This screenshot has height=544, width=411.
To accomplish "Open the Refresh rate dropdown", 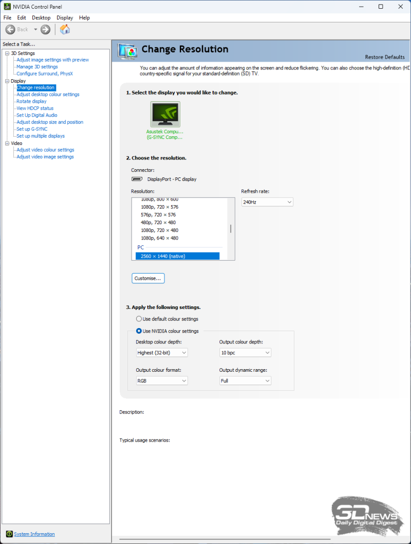I will point(267,202).
